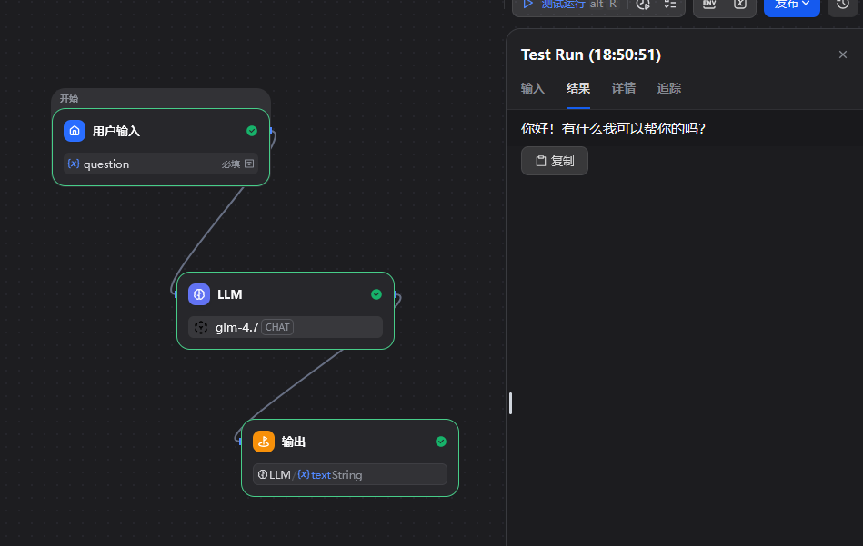Switch to the 详情 tab

pos(624,88)
